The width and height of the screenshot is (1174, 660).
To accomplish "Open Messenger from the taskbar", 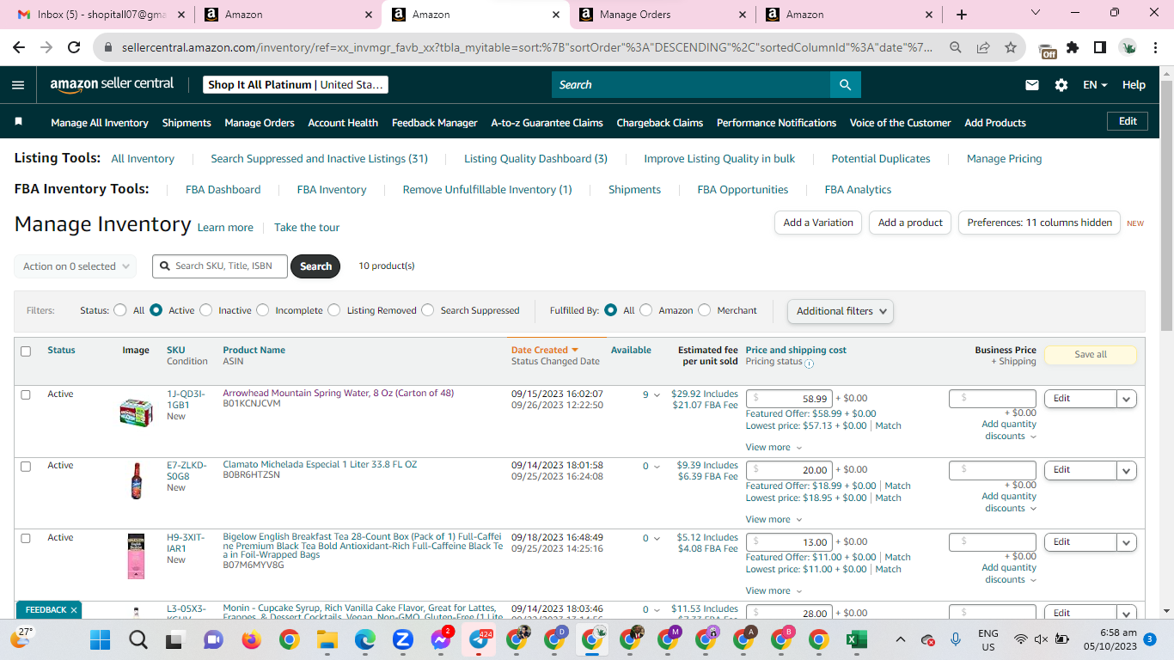I will coord(442,639).
